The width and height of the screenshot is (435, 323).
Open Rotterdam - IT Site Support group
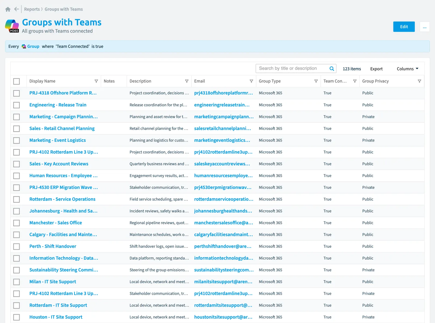point(58,305)
